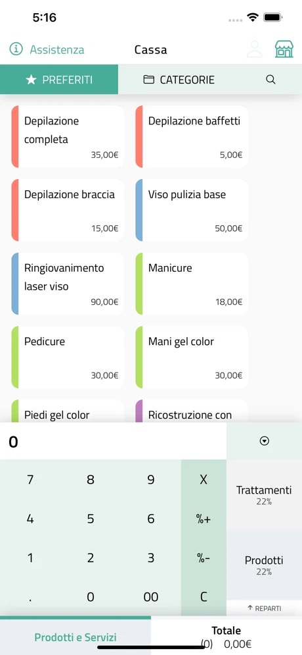Tap the X multiply key
Screen dimensions: 302x655
[204, 479]
